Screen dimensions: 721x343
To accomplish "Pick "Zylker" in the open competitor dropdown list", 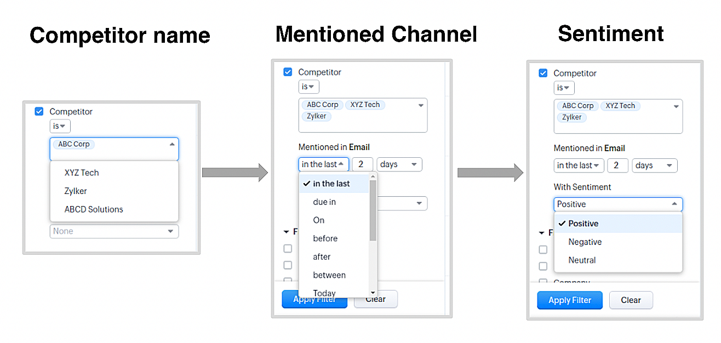I will click(x=76, y=191).
